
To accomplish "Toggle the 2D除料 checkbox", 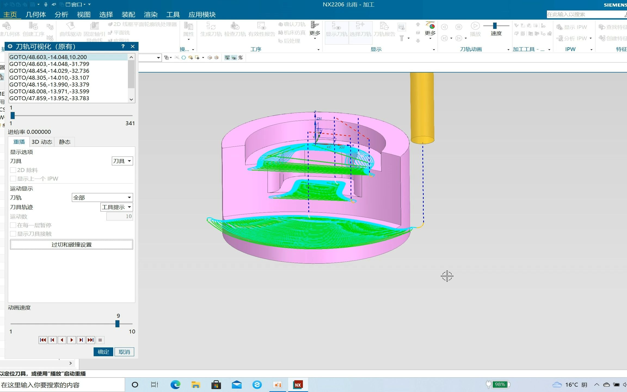I will point(13,170).
